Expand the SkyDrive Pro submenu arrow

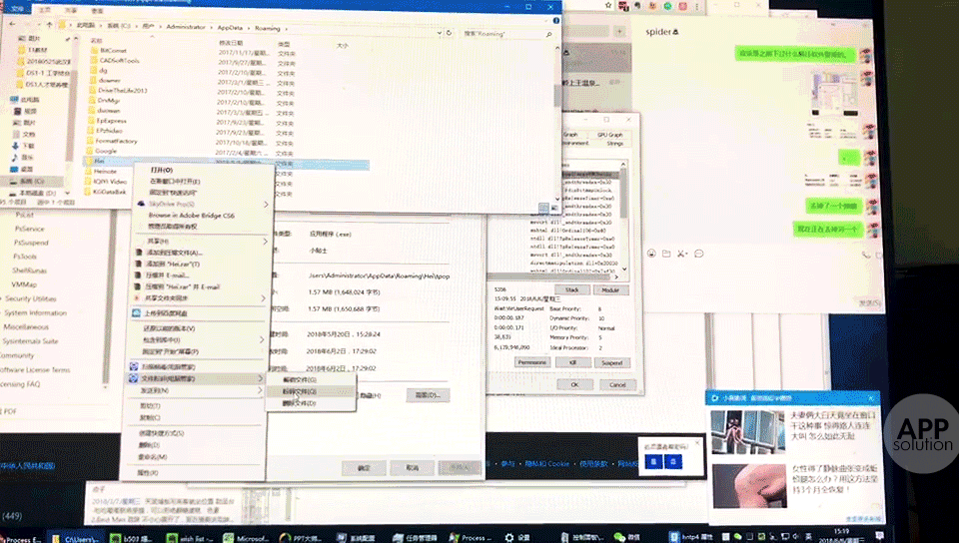click(x=265, y=203)
